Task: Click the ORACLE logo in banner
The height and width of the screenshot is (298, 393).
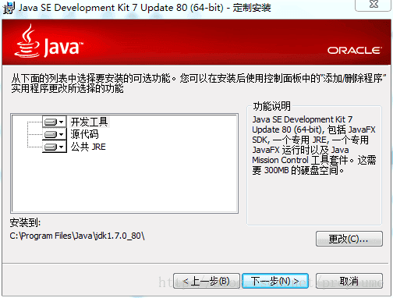Action: click(x=355, y=50)
